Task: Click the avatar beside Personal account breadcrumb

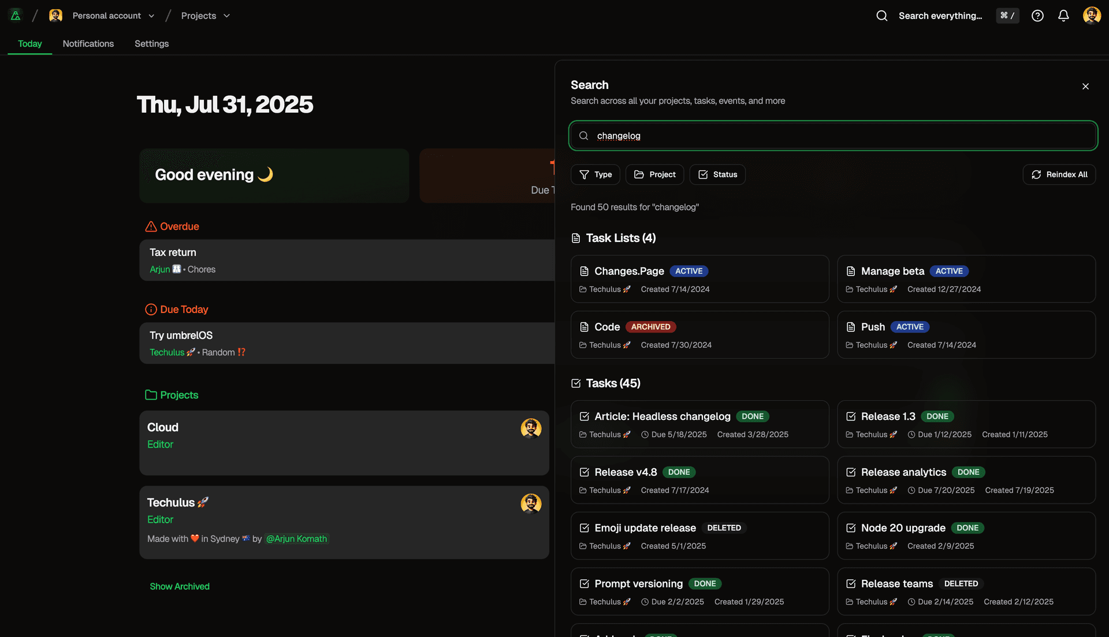Action: pos(55,15)
